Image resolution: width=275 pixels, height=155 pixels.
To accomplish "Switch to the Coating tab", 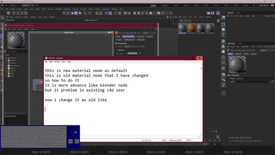I will coord(150,36).
